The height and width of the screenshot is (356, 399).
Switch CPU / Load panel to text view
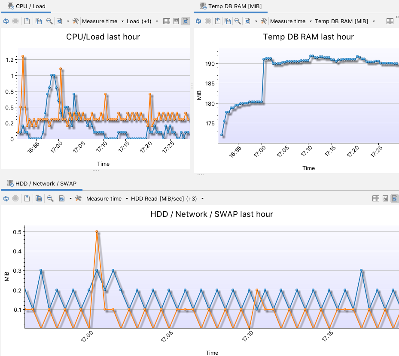click(176, 21)
